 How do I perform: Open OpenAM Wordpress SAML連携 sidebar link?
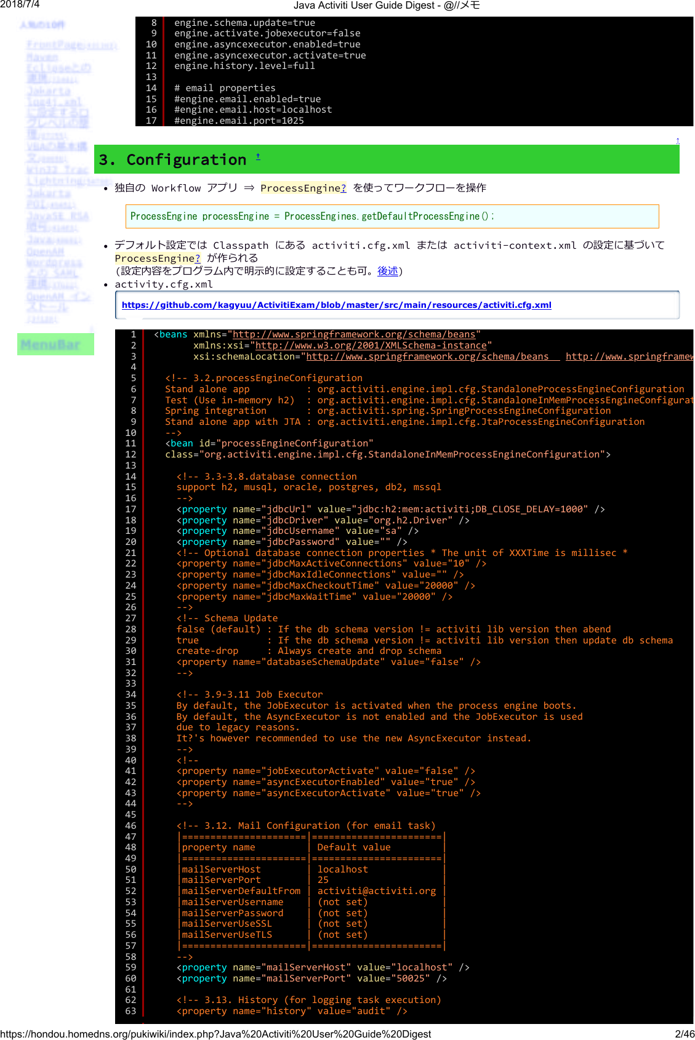pyautogui.click(x=55, y=268)
